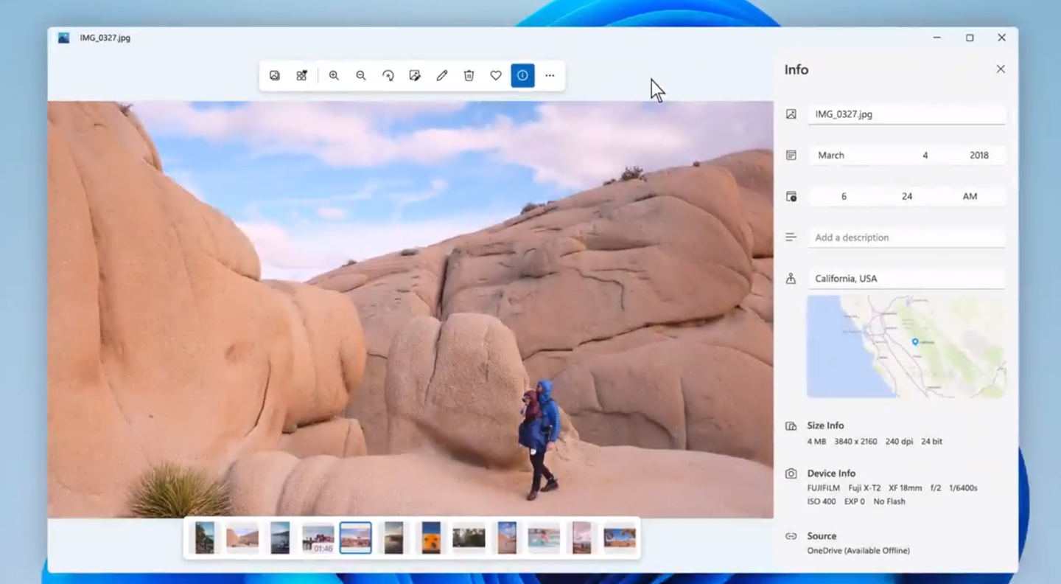Viewport: 1061px width, 584px height.
Task: Click the IMG_0327.jpg title bar text
Action: click(105, 38)
